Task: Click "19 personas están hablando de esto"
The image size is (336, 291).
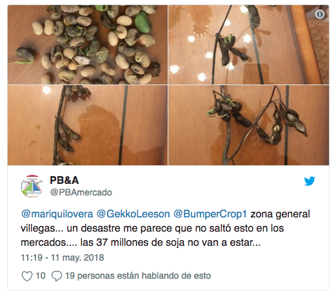Action: point(138,276)
